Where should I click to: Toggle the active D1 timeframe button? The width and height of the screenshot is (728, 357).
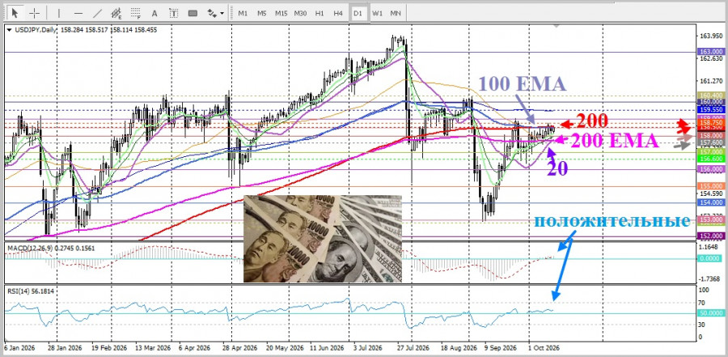[358, 13]
